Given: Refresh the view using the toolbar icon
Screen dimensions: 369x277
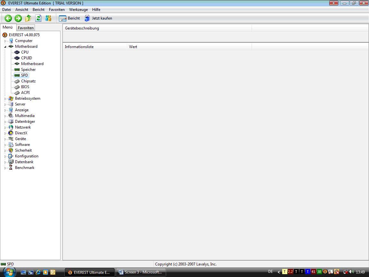Looking at the screenshot, I should pos(38,18).
